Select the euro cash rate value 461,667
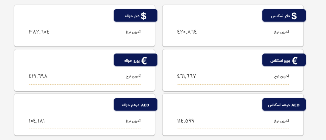 (x=186, y=76)
